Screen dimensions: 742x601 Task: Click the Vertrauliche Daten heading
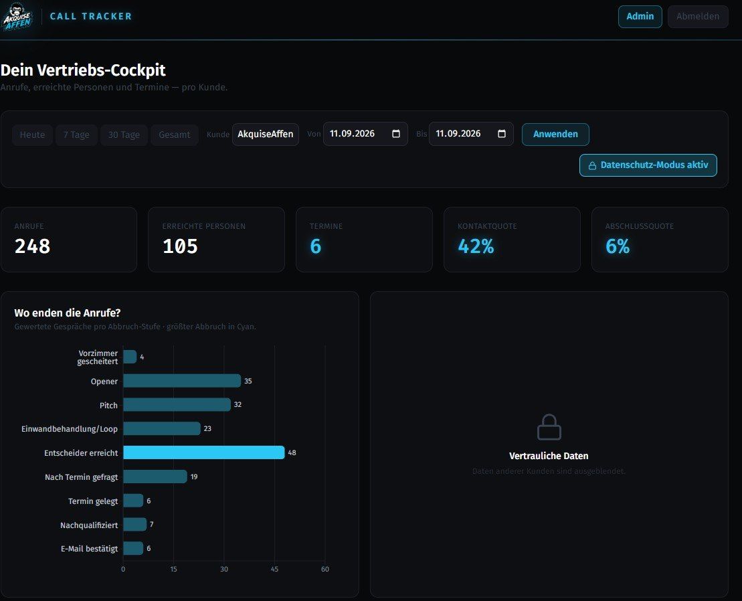(549, 456)
